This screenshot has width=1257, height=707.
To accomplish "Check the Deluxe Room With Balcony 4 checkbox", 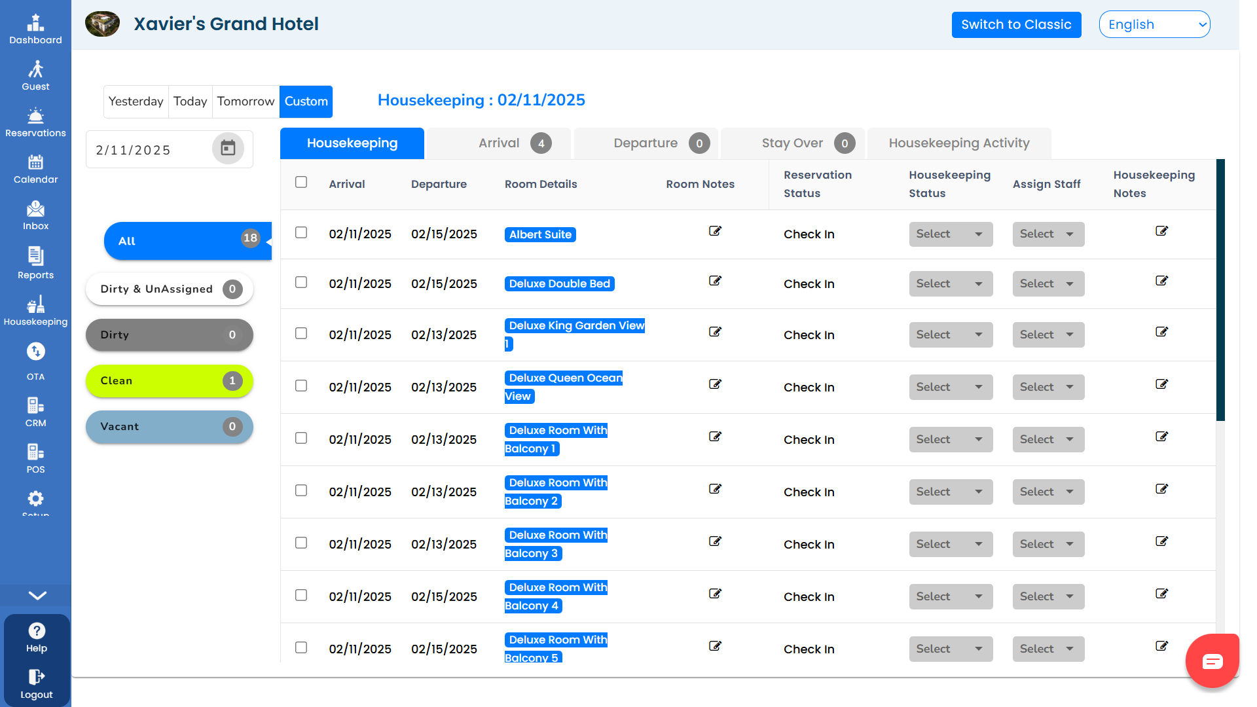I will 301,595.
